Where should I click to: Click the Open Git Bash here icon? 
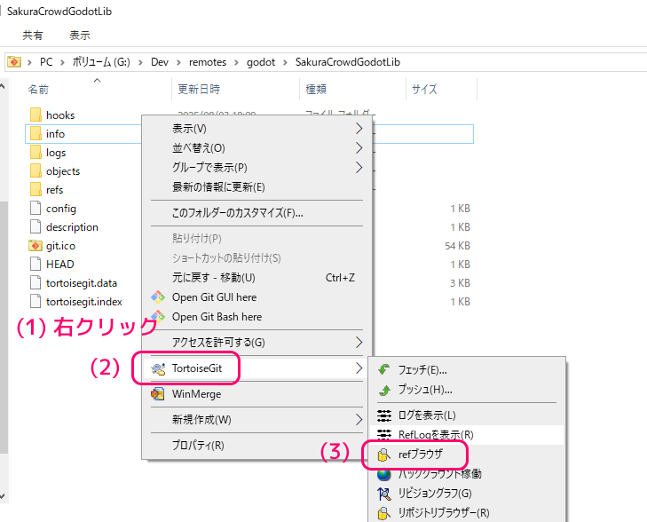pos(158,316)
